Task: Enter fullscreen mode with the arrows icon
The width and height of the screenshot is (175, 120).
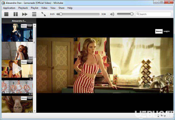Action: 44,14
